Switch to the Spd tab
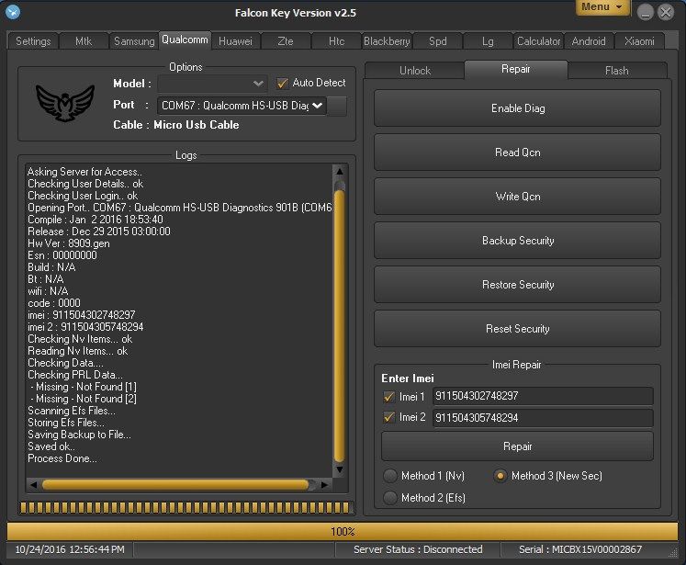Screen dimensions: 686x565 click(437, 41)
